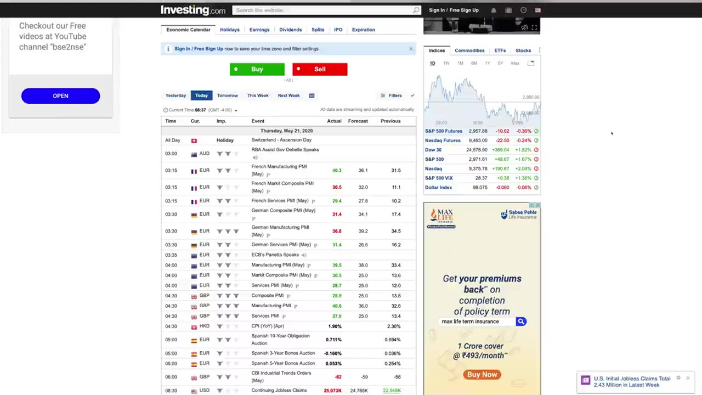Click the Switzerland flag icon
Screen dimensions: 702x395
click(194, 140)
